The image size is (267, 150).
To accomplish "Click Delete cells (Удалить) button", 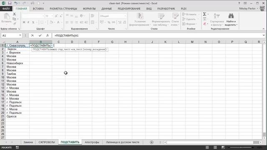I will (x=189, y=19).
